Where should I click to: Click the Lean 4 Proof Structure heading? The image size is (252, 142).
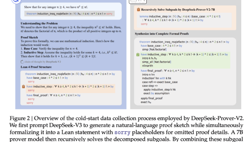point(36,67)
